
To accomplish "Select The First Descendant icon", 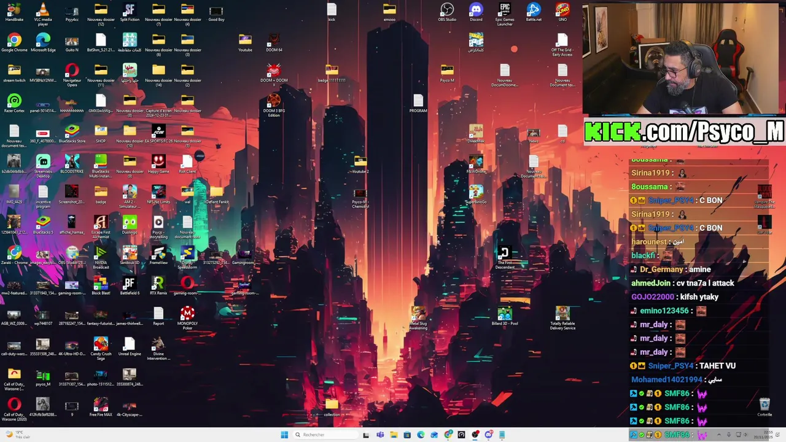I will click(505, 258).
